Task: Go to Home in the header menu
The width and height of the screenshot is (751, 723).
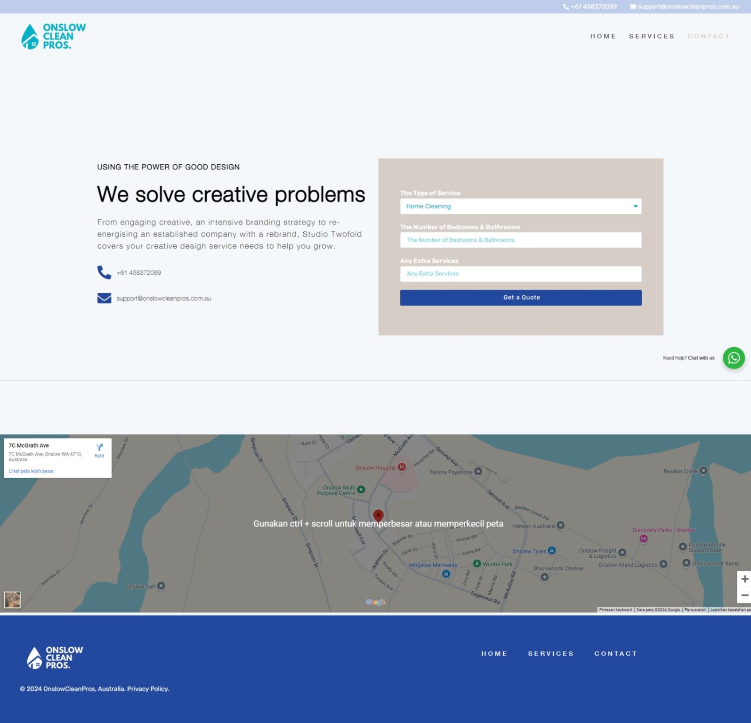Action: 603,36
